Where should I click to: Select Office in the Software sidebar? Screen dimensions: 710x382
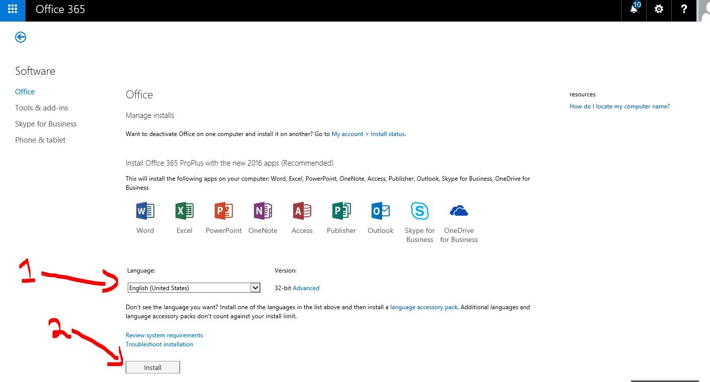(x=25, y=92)
